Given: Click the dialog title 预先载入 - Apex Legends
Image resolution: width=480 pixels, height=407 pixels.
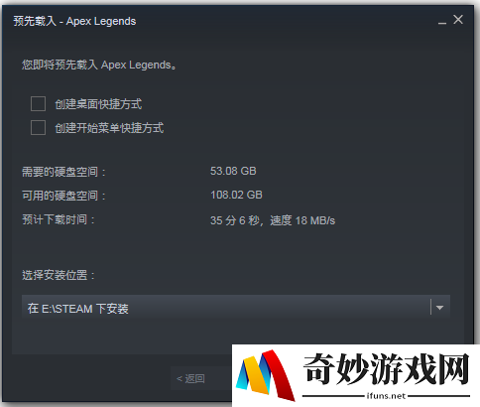Looking at the screenshot, I should (x=74, y=21).
